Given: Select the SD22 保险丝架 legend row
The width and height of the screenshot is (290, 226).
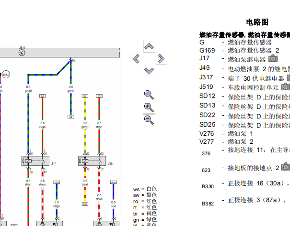Looking at the screenshot, I should click(x=244, y=116).
